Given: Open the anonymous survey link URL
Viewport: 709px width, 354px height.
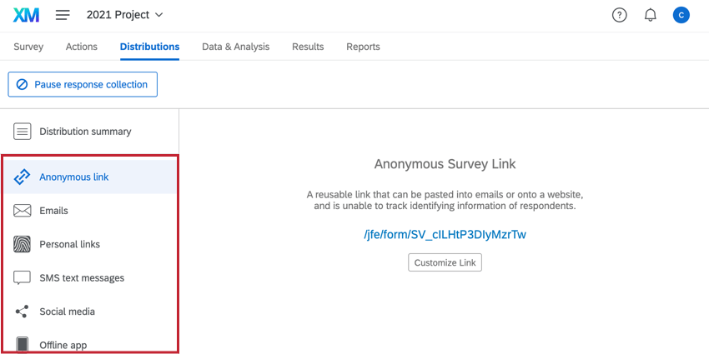Looking at the screenshot, I should click(x=445, y=235).
